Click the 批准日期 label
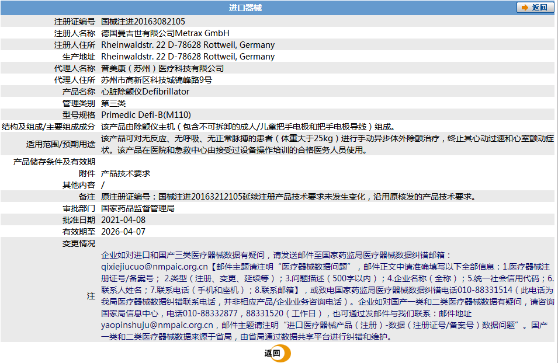 79,220
